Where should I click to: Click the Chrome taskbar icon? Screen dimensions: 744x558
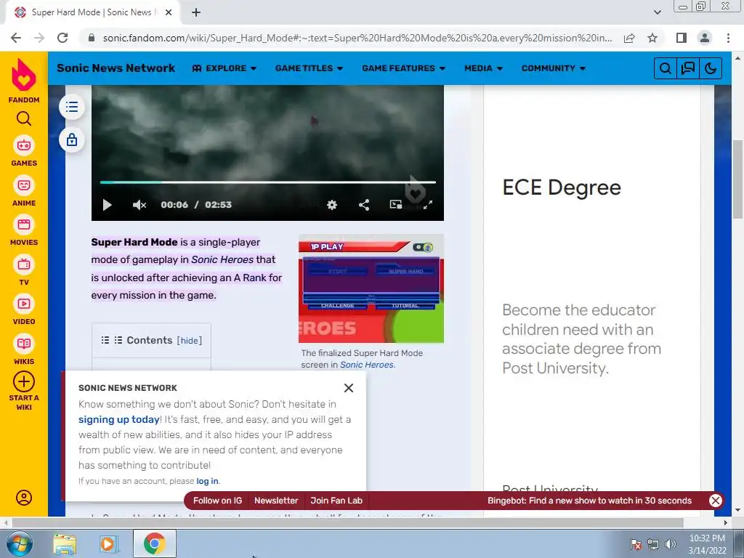pyautogui.click(x=155, y=543)
